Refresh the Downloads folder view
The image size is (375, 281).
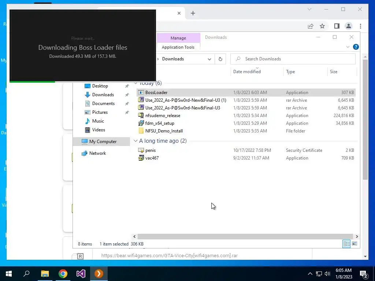pos(220,59)
